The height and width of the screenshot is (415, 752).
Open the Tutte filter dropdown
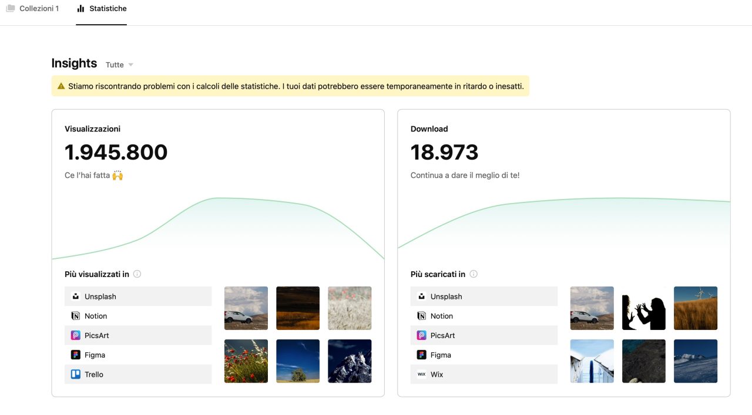[x=119, y=65]
